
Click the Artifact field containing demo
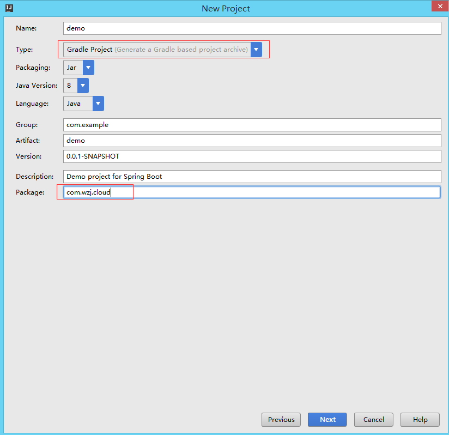252,141
